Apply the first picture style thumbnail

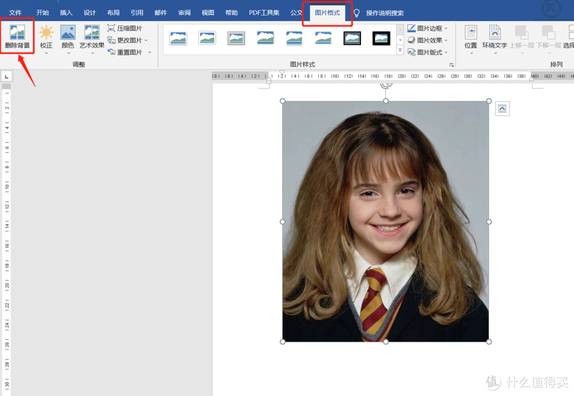point(178,38)
